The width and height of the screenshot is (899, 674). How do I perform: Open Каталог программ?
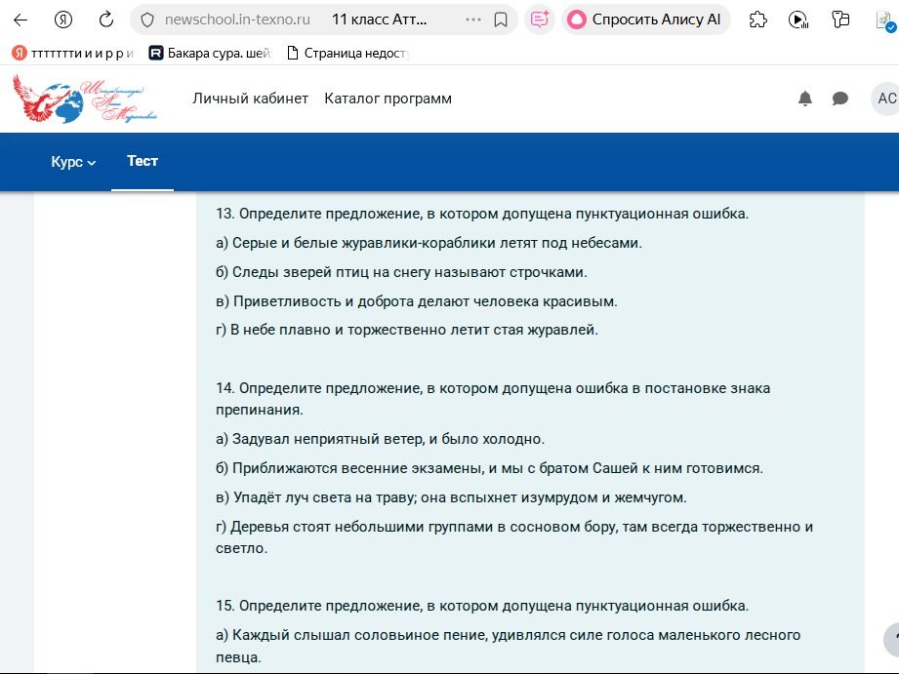pyautogui.click(x=388, y=99)
